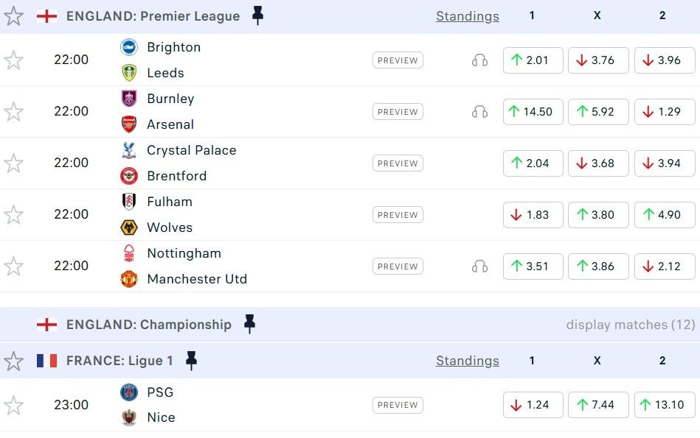
Task: Open audio commentary for Brighton vs Leeds
Action: (479, 60)
